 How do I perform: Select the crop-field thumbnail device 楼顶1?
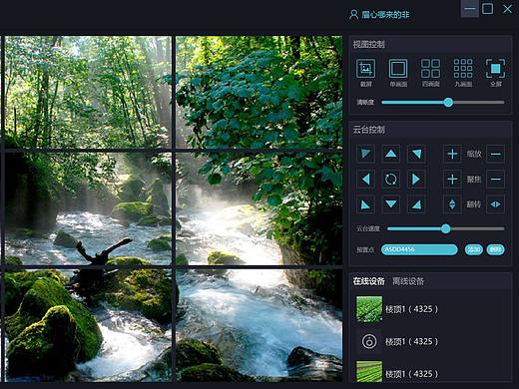pos(369,309)
